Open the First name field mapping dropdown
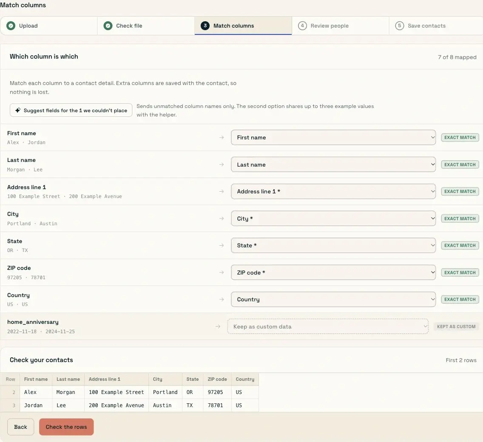This screenshot has width=483, height=442. (333, 137)
